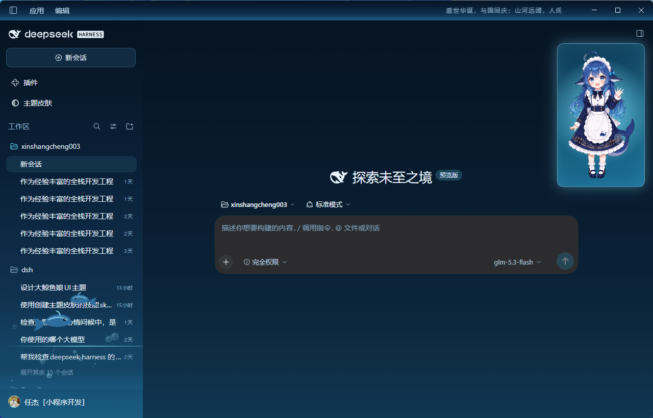Image resolution: width=653 pixels, height=418 pixels.
Task: Open the 标准模式 mode dropdown
Action: coord(328,204)
